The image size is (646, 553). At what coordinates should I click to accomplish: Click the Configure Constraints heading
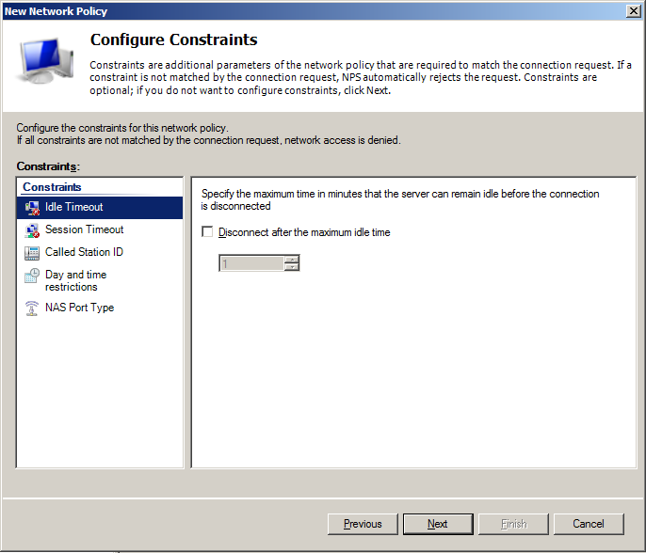(174, 39)
